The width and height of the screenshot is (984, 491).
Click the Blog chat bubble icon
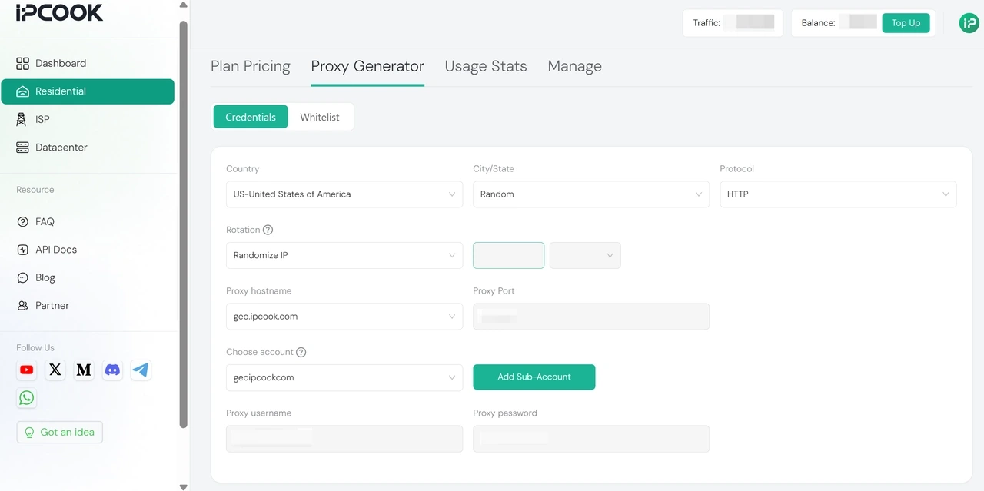coord(22,277)
